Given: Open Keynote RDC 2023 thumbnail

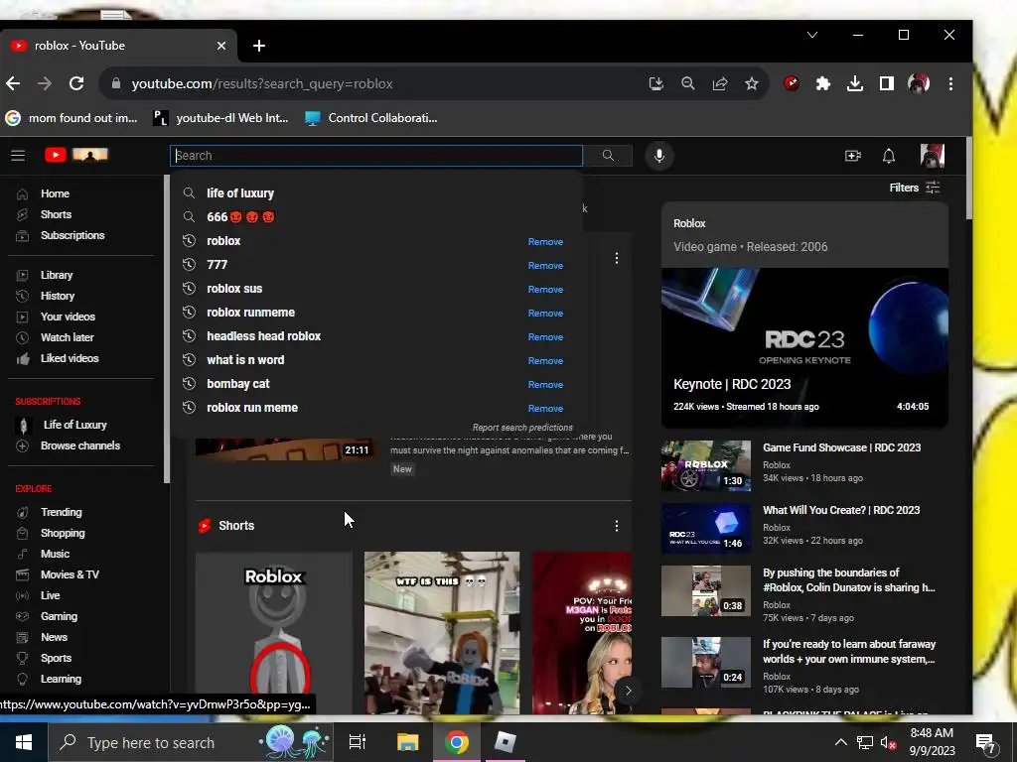Looking at the screenshot, I should click(x=804, y=347).
